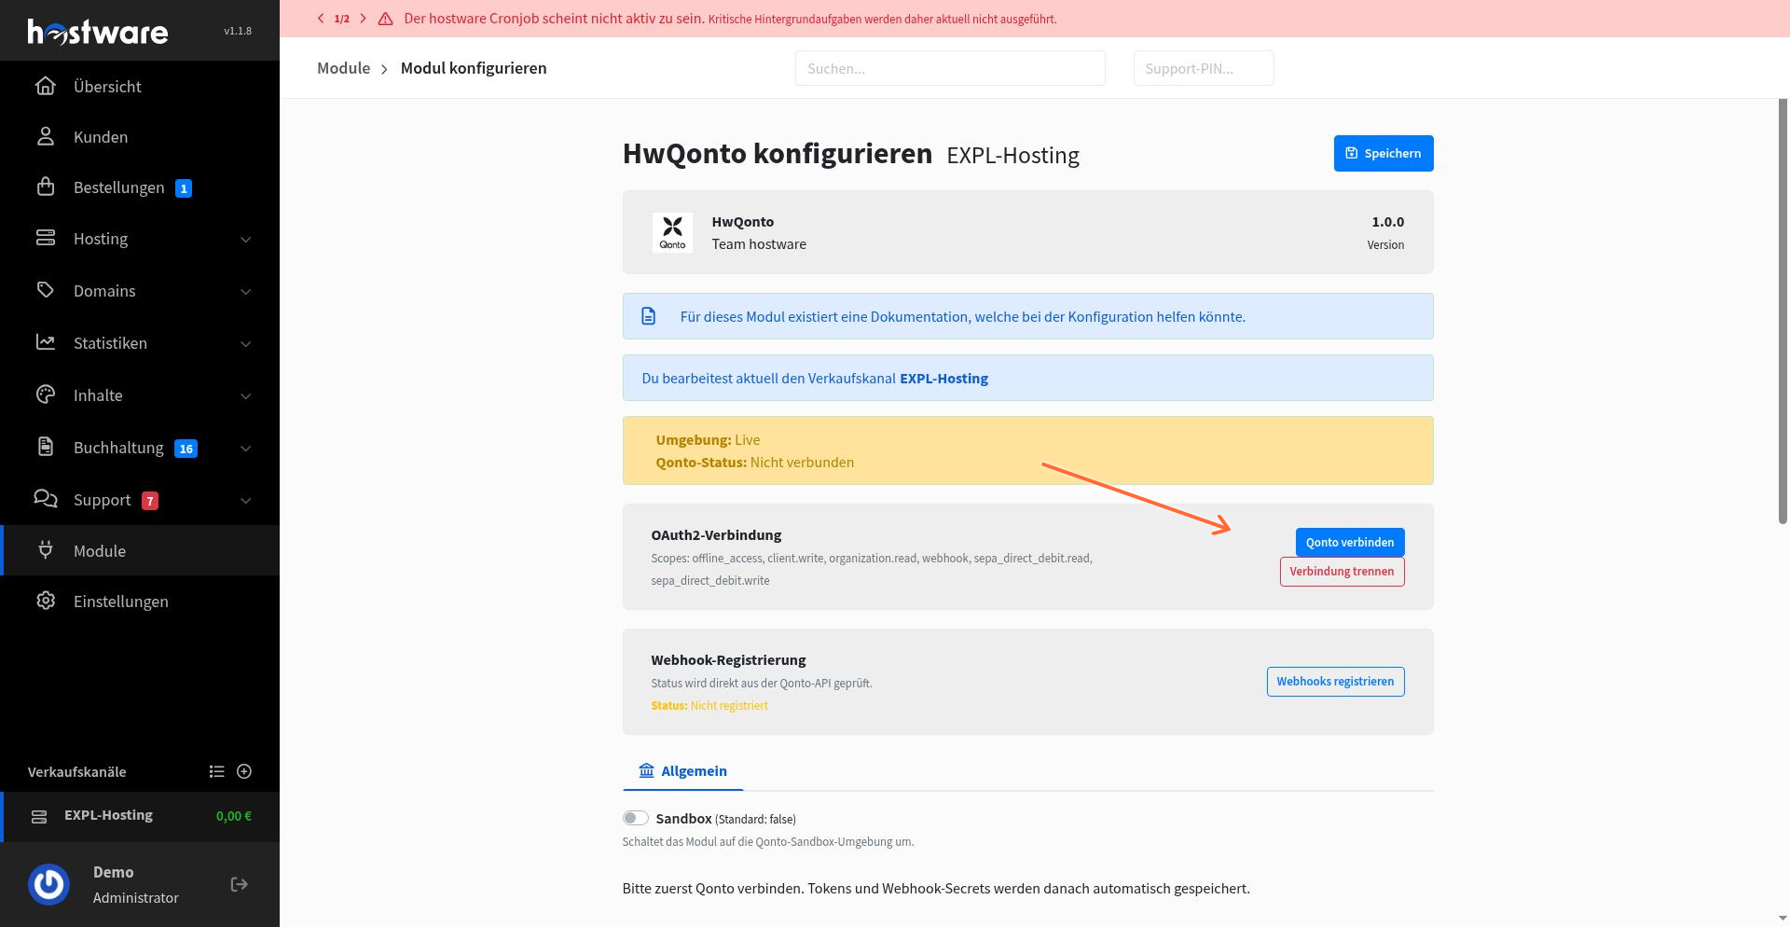Go to previous alert notification
Screen dimensions: 1790x927
coord(321,19)
